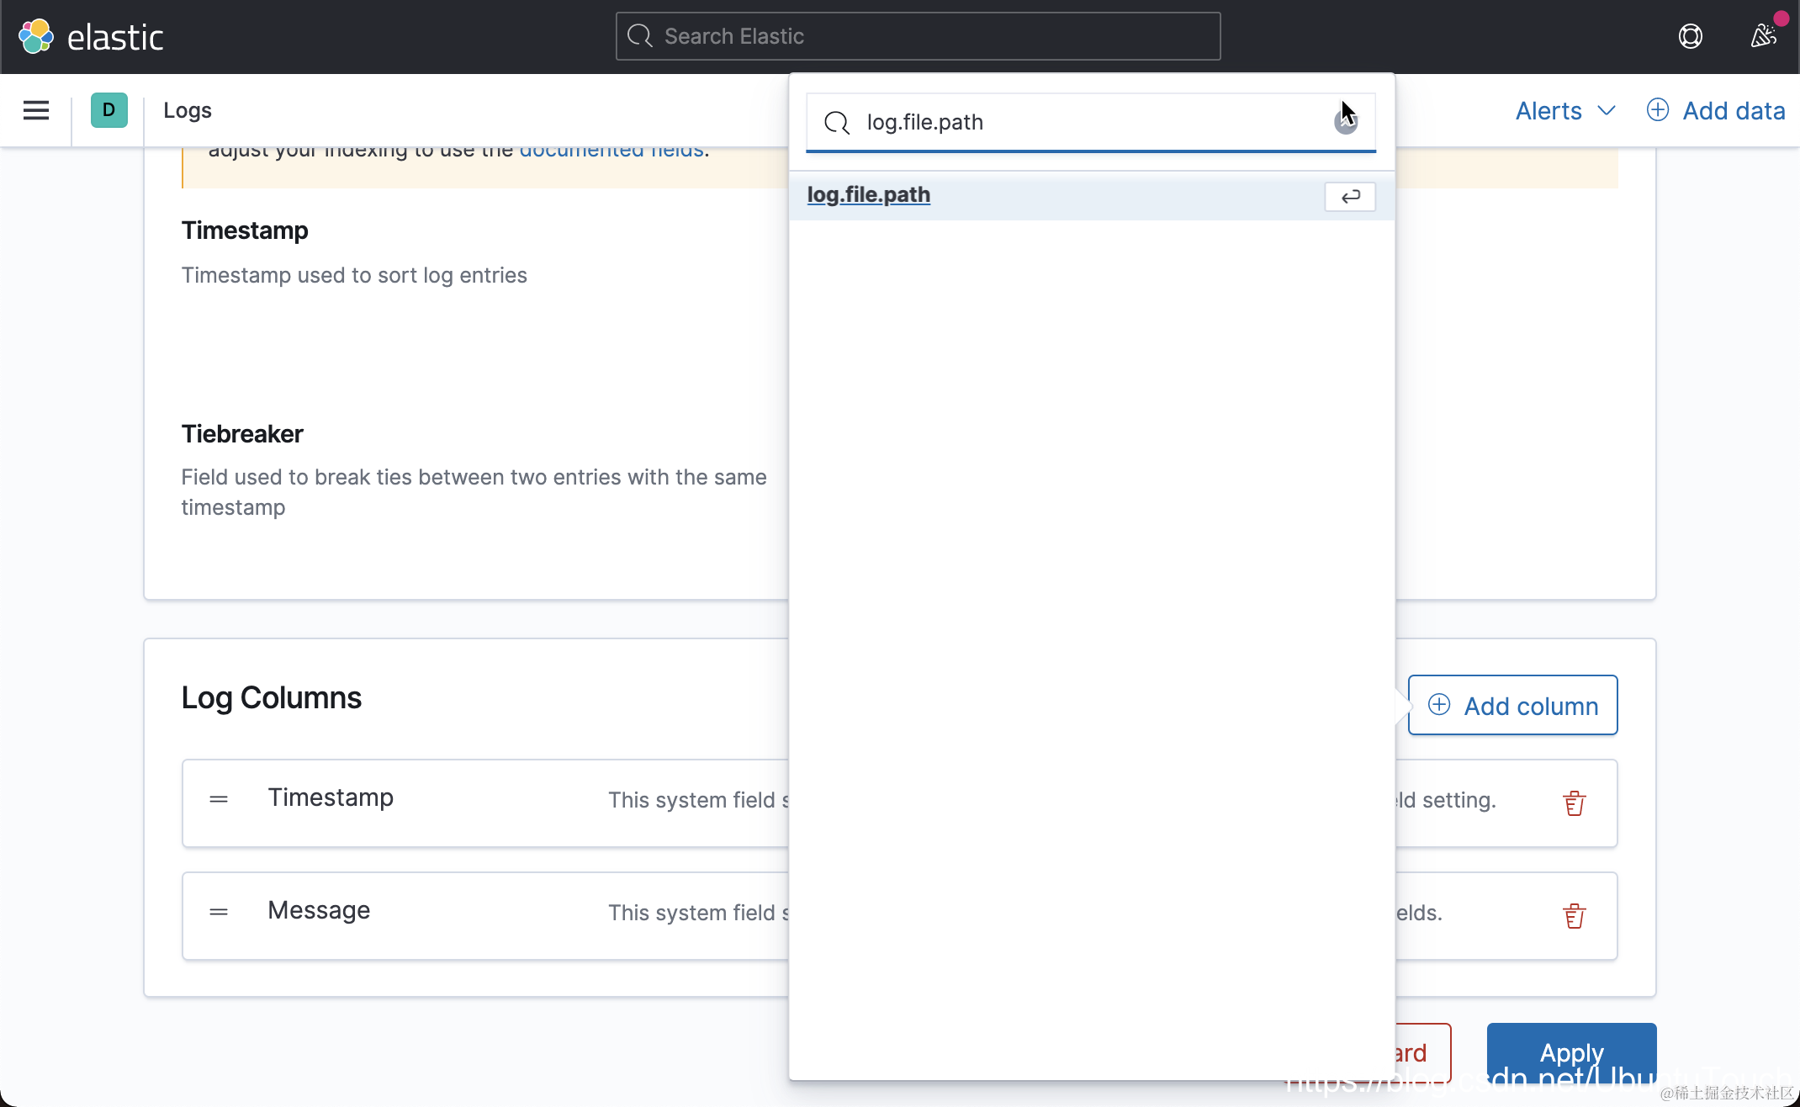Click the help lifebuoy icon
Image resolution: width=1800 pixels, height=1107 pixels.
[x=1690, y=36]
